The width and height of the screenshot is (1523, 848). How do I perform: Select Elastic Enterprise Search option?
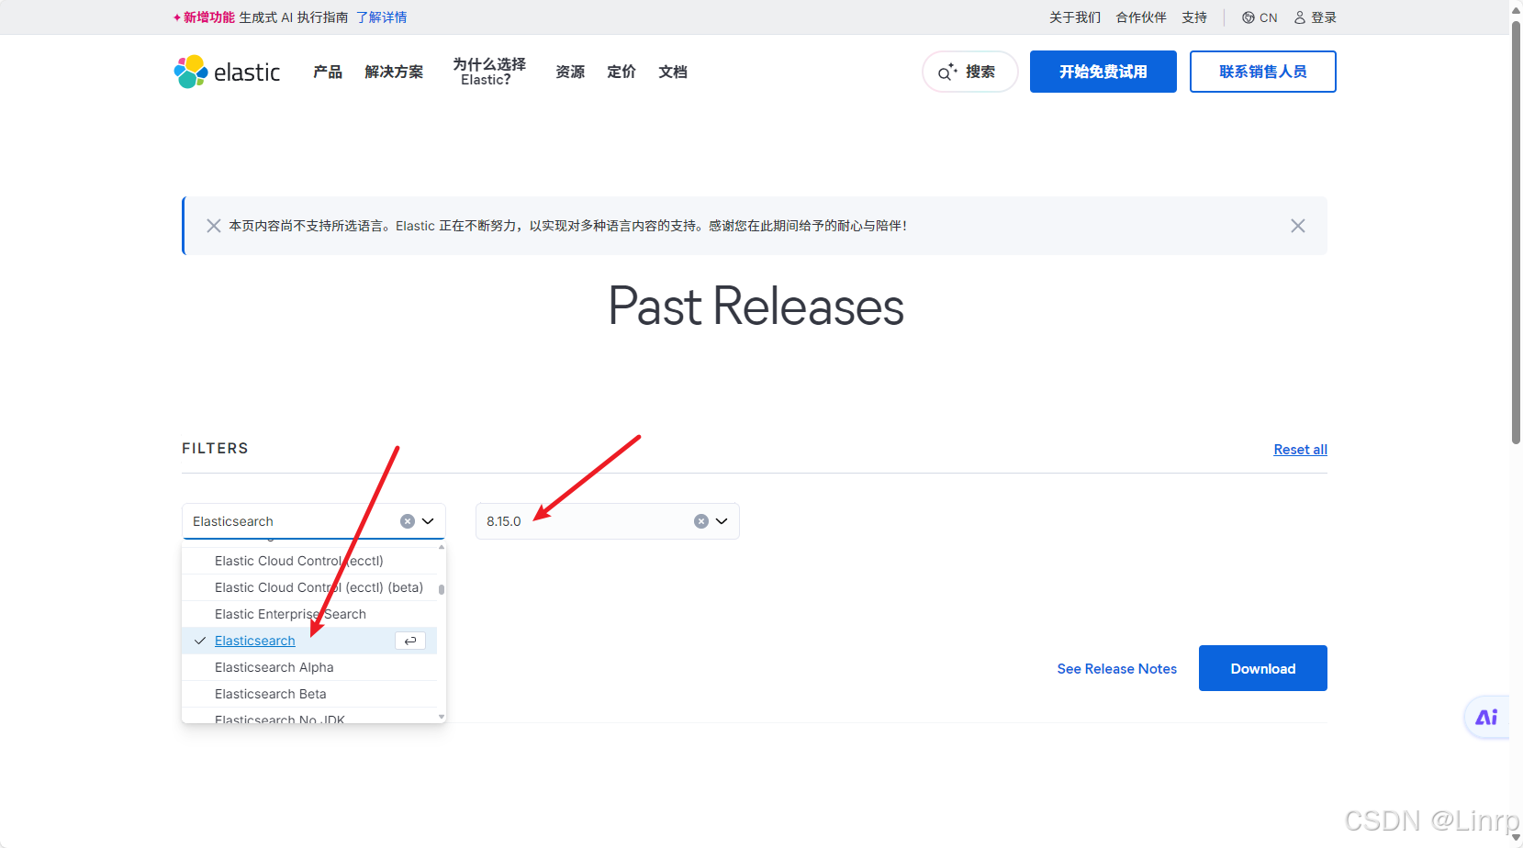pyautogui.click(x=309, y=614)
